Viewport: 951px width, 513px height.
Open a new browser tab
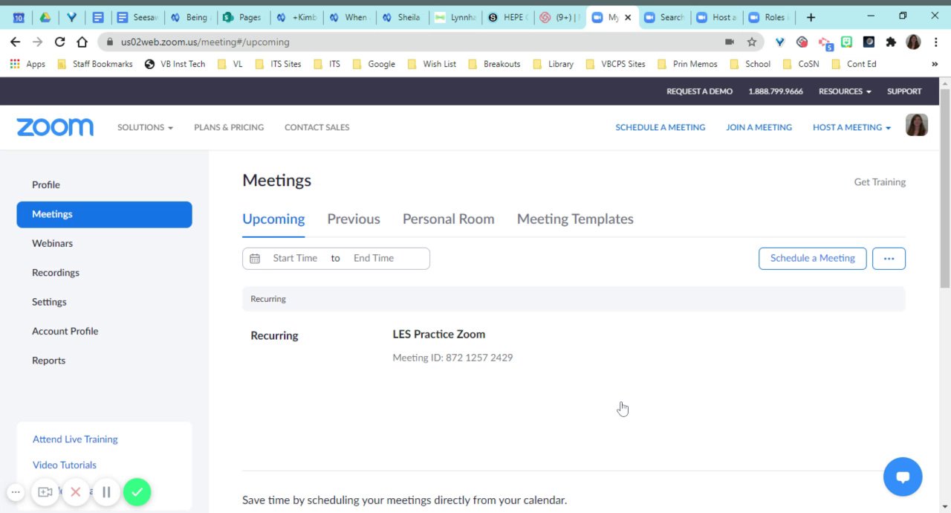pyautogui.click(x=811, y=17)
